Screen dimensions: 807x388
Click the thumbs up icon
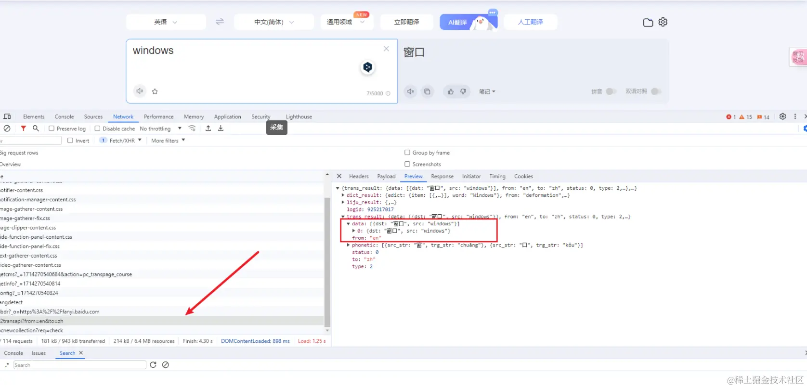click(451, 91)
